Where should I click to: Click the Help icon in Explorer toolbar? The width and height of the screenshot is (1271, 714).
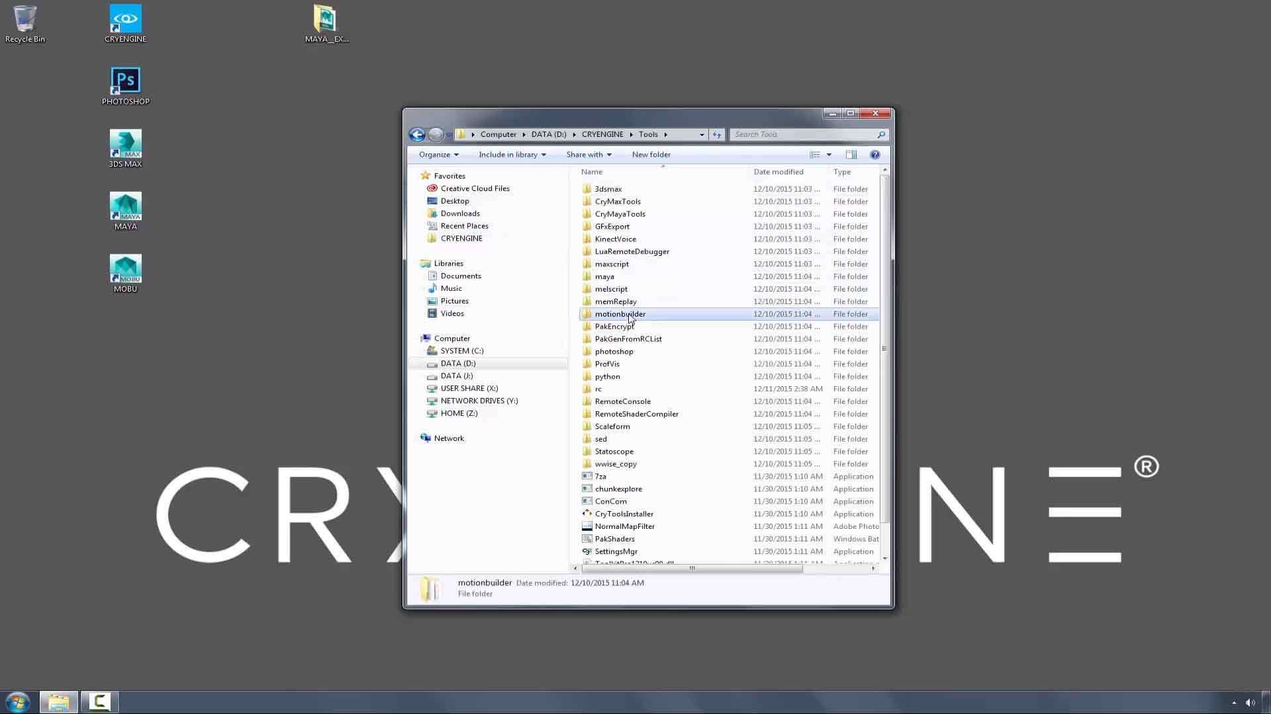point(875,154)
